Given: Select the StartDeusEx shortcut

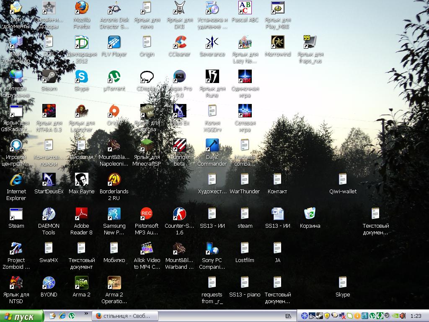Looking at the screenshot, I should pos(49,184).
